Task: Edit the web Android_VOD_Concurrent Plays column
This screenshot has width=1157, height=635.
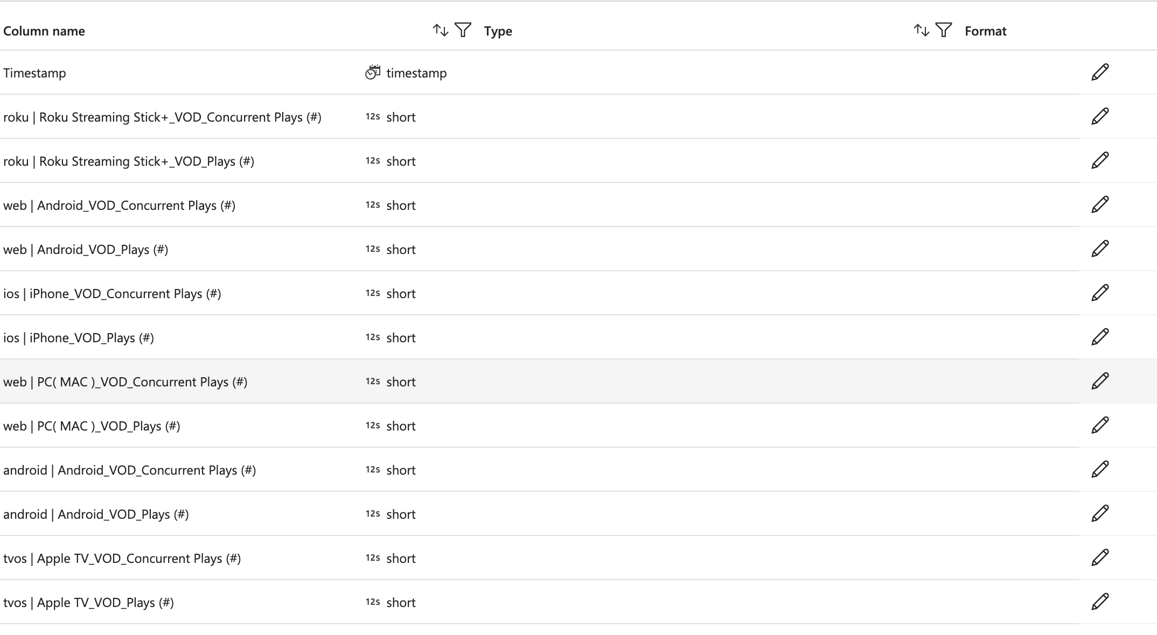Action: [1100, 204]
